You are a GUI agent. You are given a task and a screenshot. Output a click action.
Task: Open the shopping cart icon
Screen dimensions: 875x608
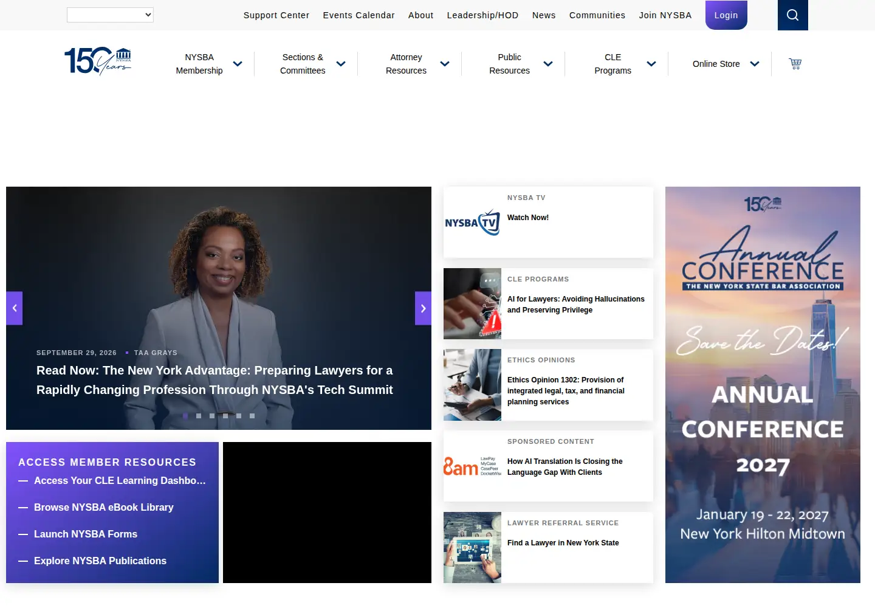(795, 63)
